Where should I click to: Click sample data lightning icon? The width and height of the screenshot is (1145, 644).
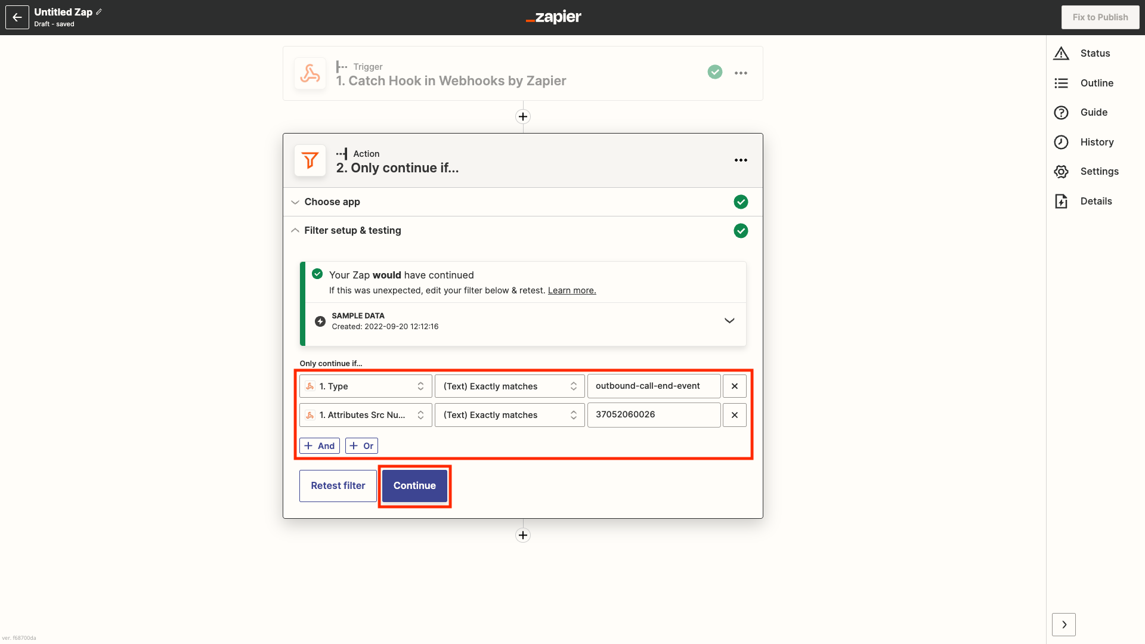coord(320,321)
